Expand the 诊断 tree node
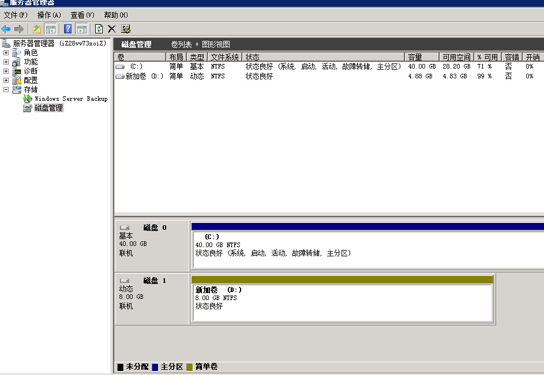 point(6,71)
